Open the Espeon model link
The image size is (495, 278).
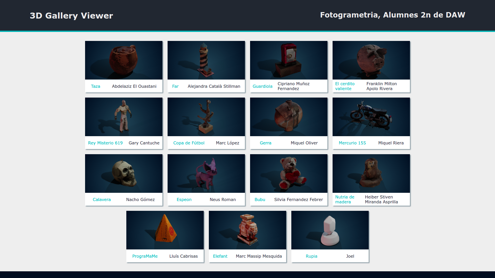[x=184, y=199]
